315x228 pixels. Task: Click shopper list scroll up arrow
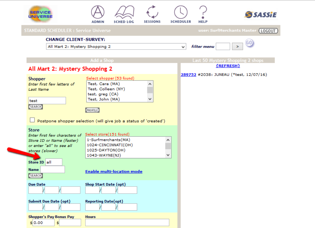pos(150,84)
